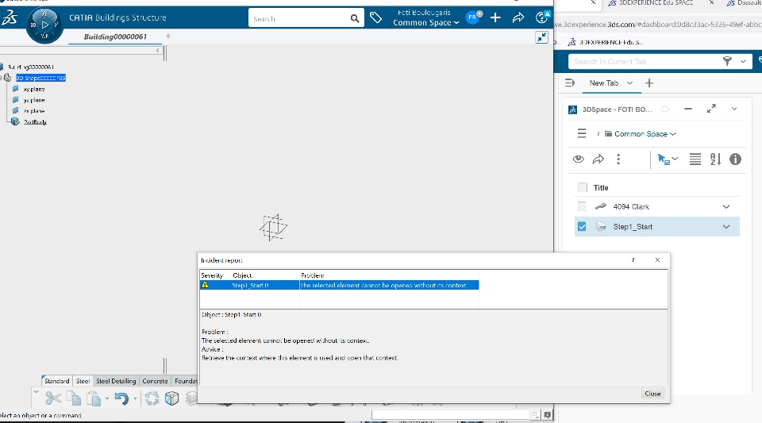Viewport: 762px width, 423px height.
Task: Click the Undo arrow icon
Action: 121,398
